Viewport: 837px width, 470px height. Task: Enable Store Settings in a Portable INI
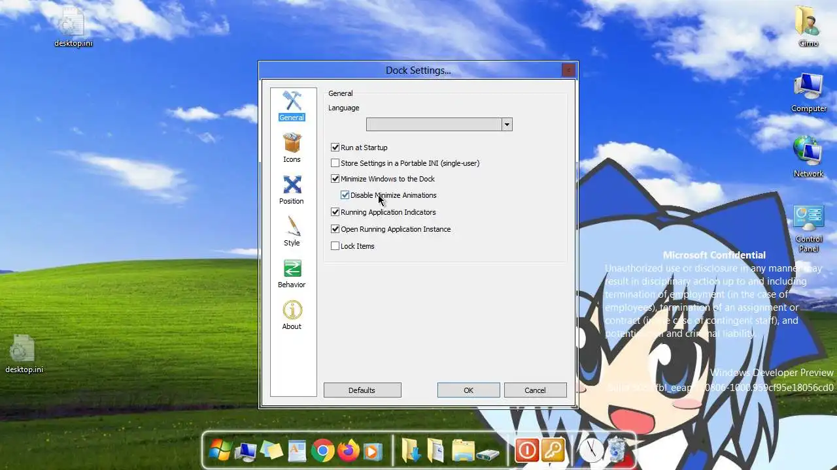[x=335, y=163]
